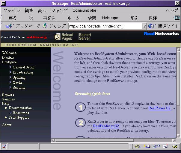Select Welcome in the sidebar
This screenshot has width=181, height=153.
coord(9,53)
